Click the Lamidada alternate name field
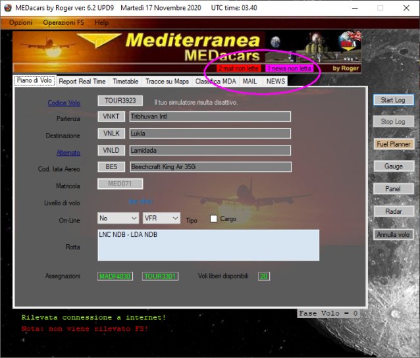 point(210,150)
